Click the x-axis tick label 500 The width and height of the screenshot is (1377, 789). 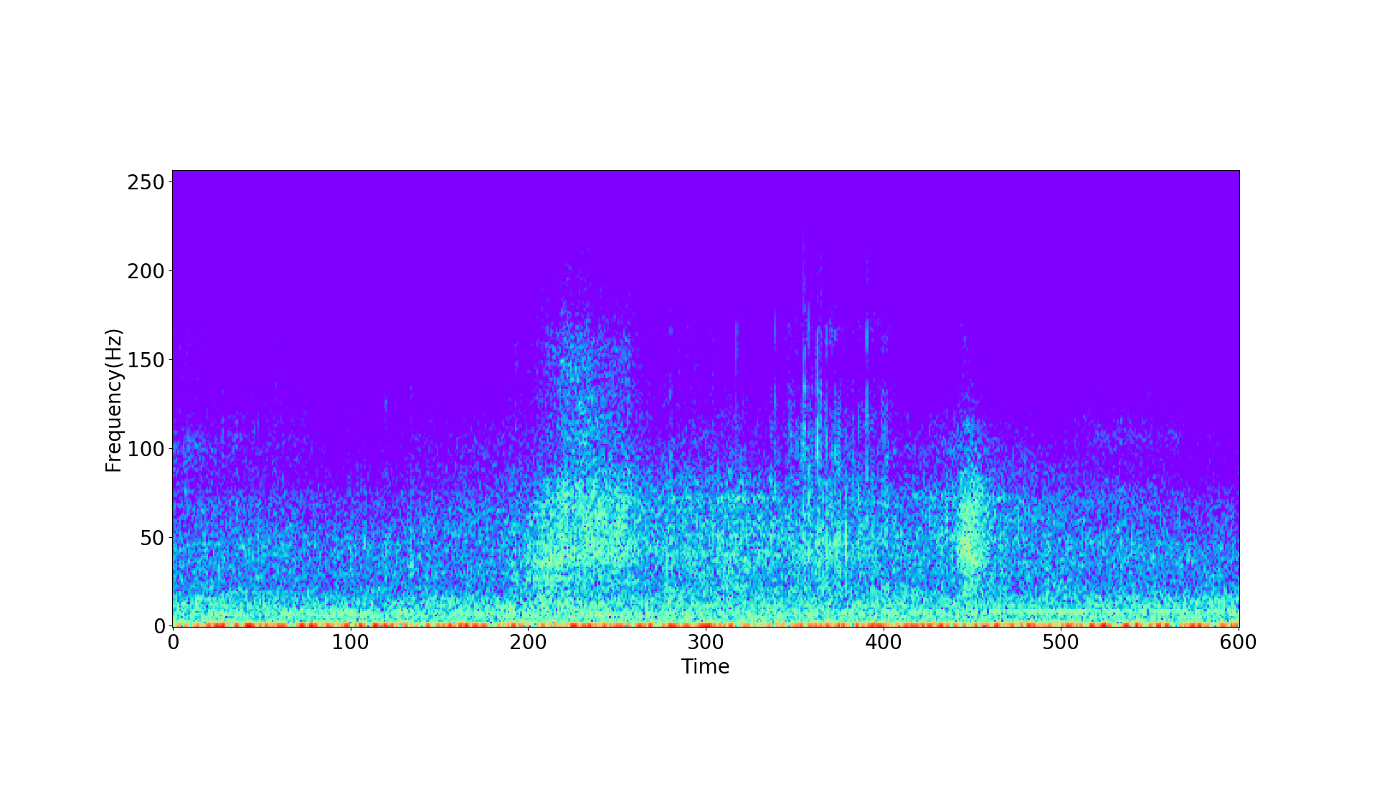(x=1061, y=642)
